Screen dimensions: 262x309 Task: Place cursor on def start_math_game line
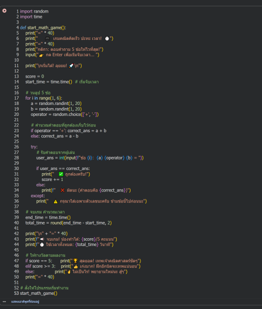point(43,28)
